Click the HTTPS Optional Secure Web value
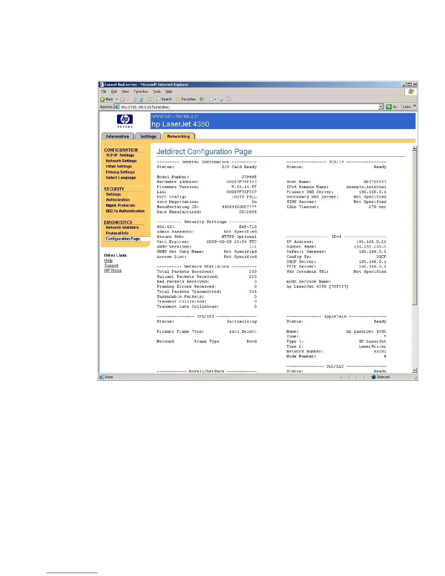The image size is (445, 576). [239, 237]
